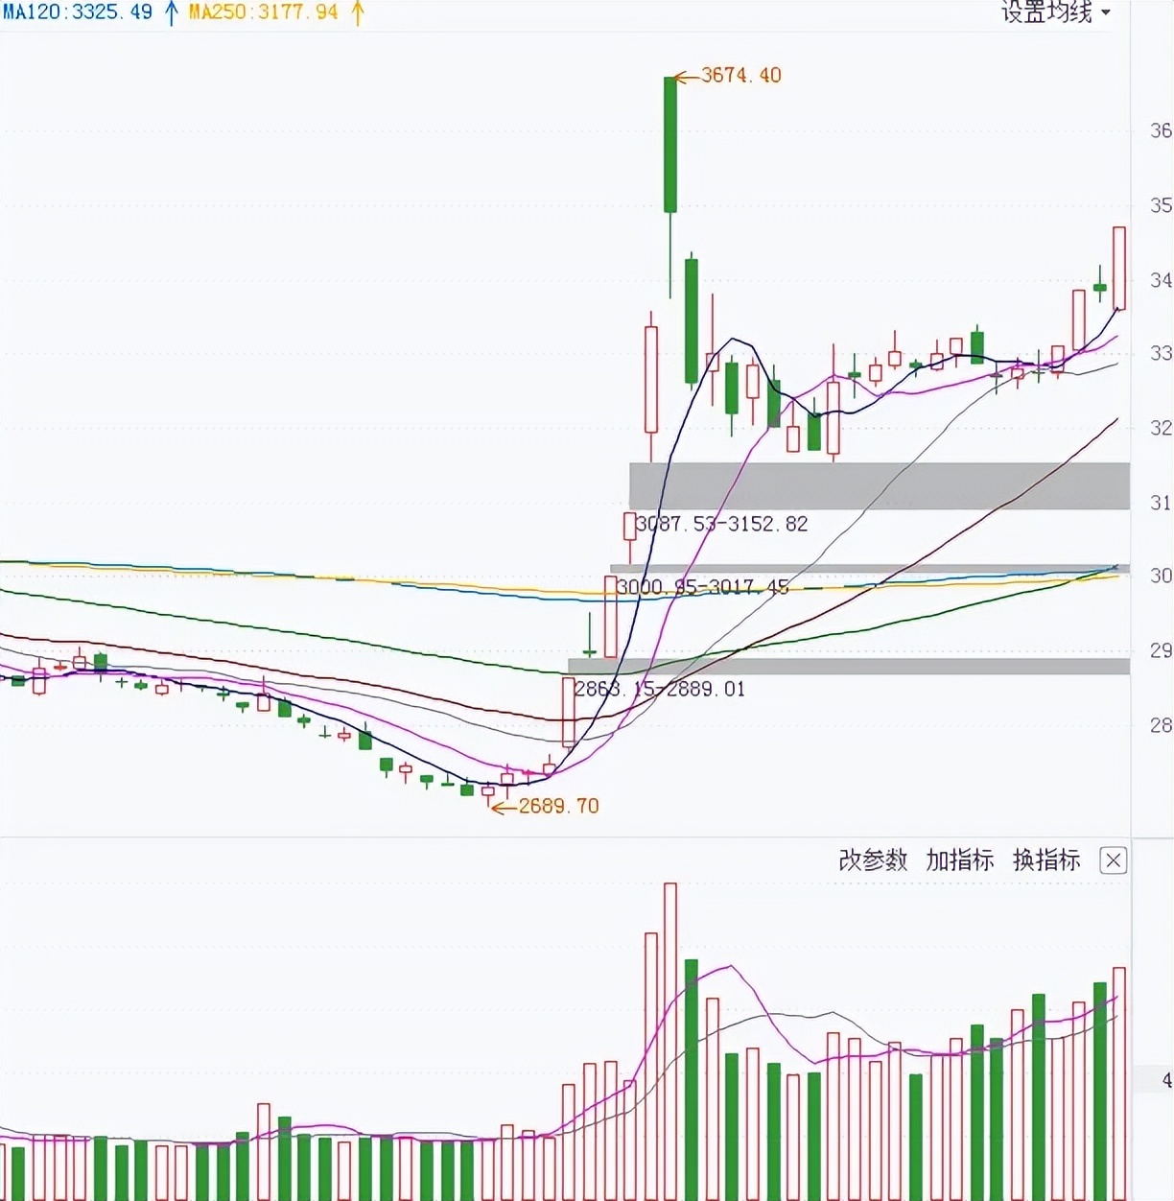
Task: Close the volume indicator panel with X
Action: 1113,860
